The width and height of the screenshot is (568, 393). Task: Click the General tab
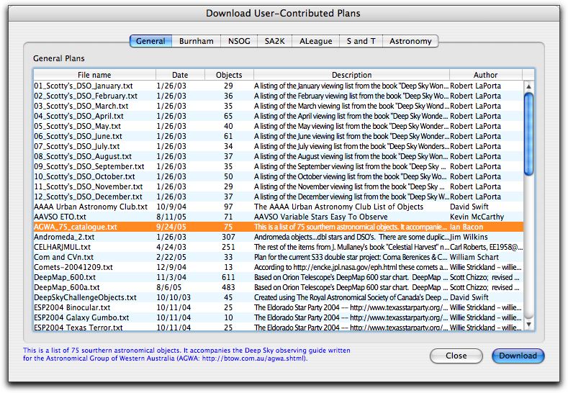150,41
